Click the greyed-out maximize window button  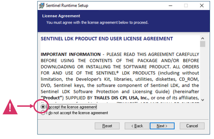click(186, 6)
